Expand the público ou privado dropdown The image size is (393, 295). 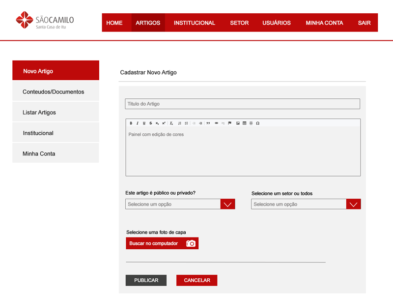[227, 204]
